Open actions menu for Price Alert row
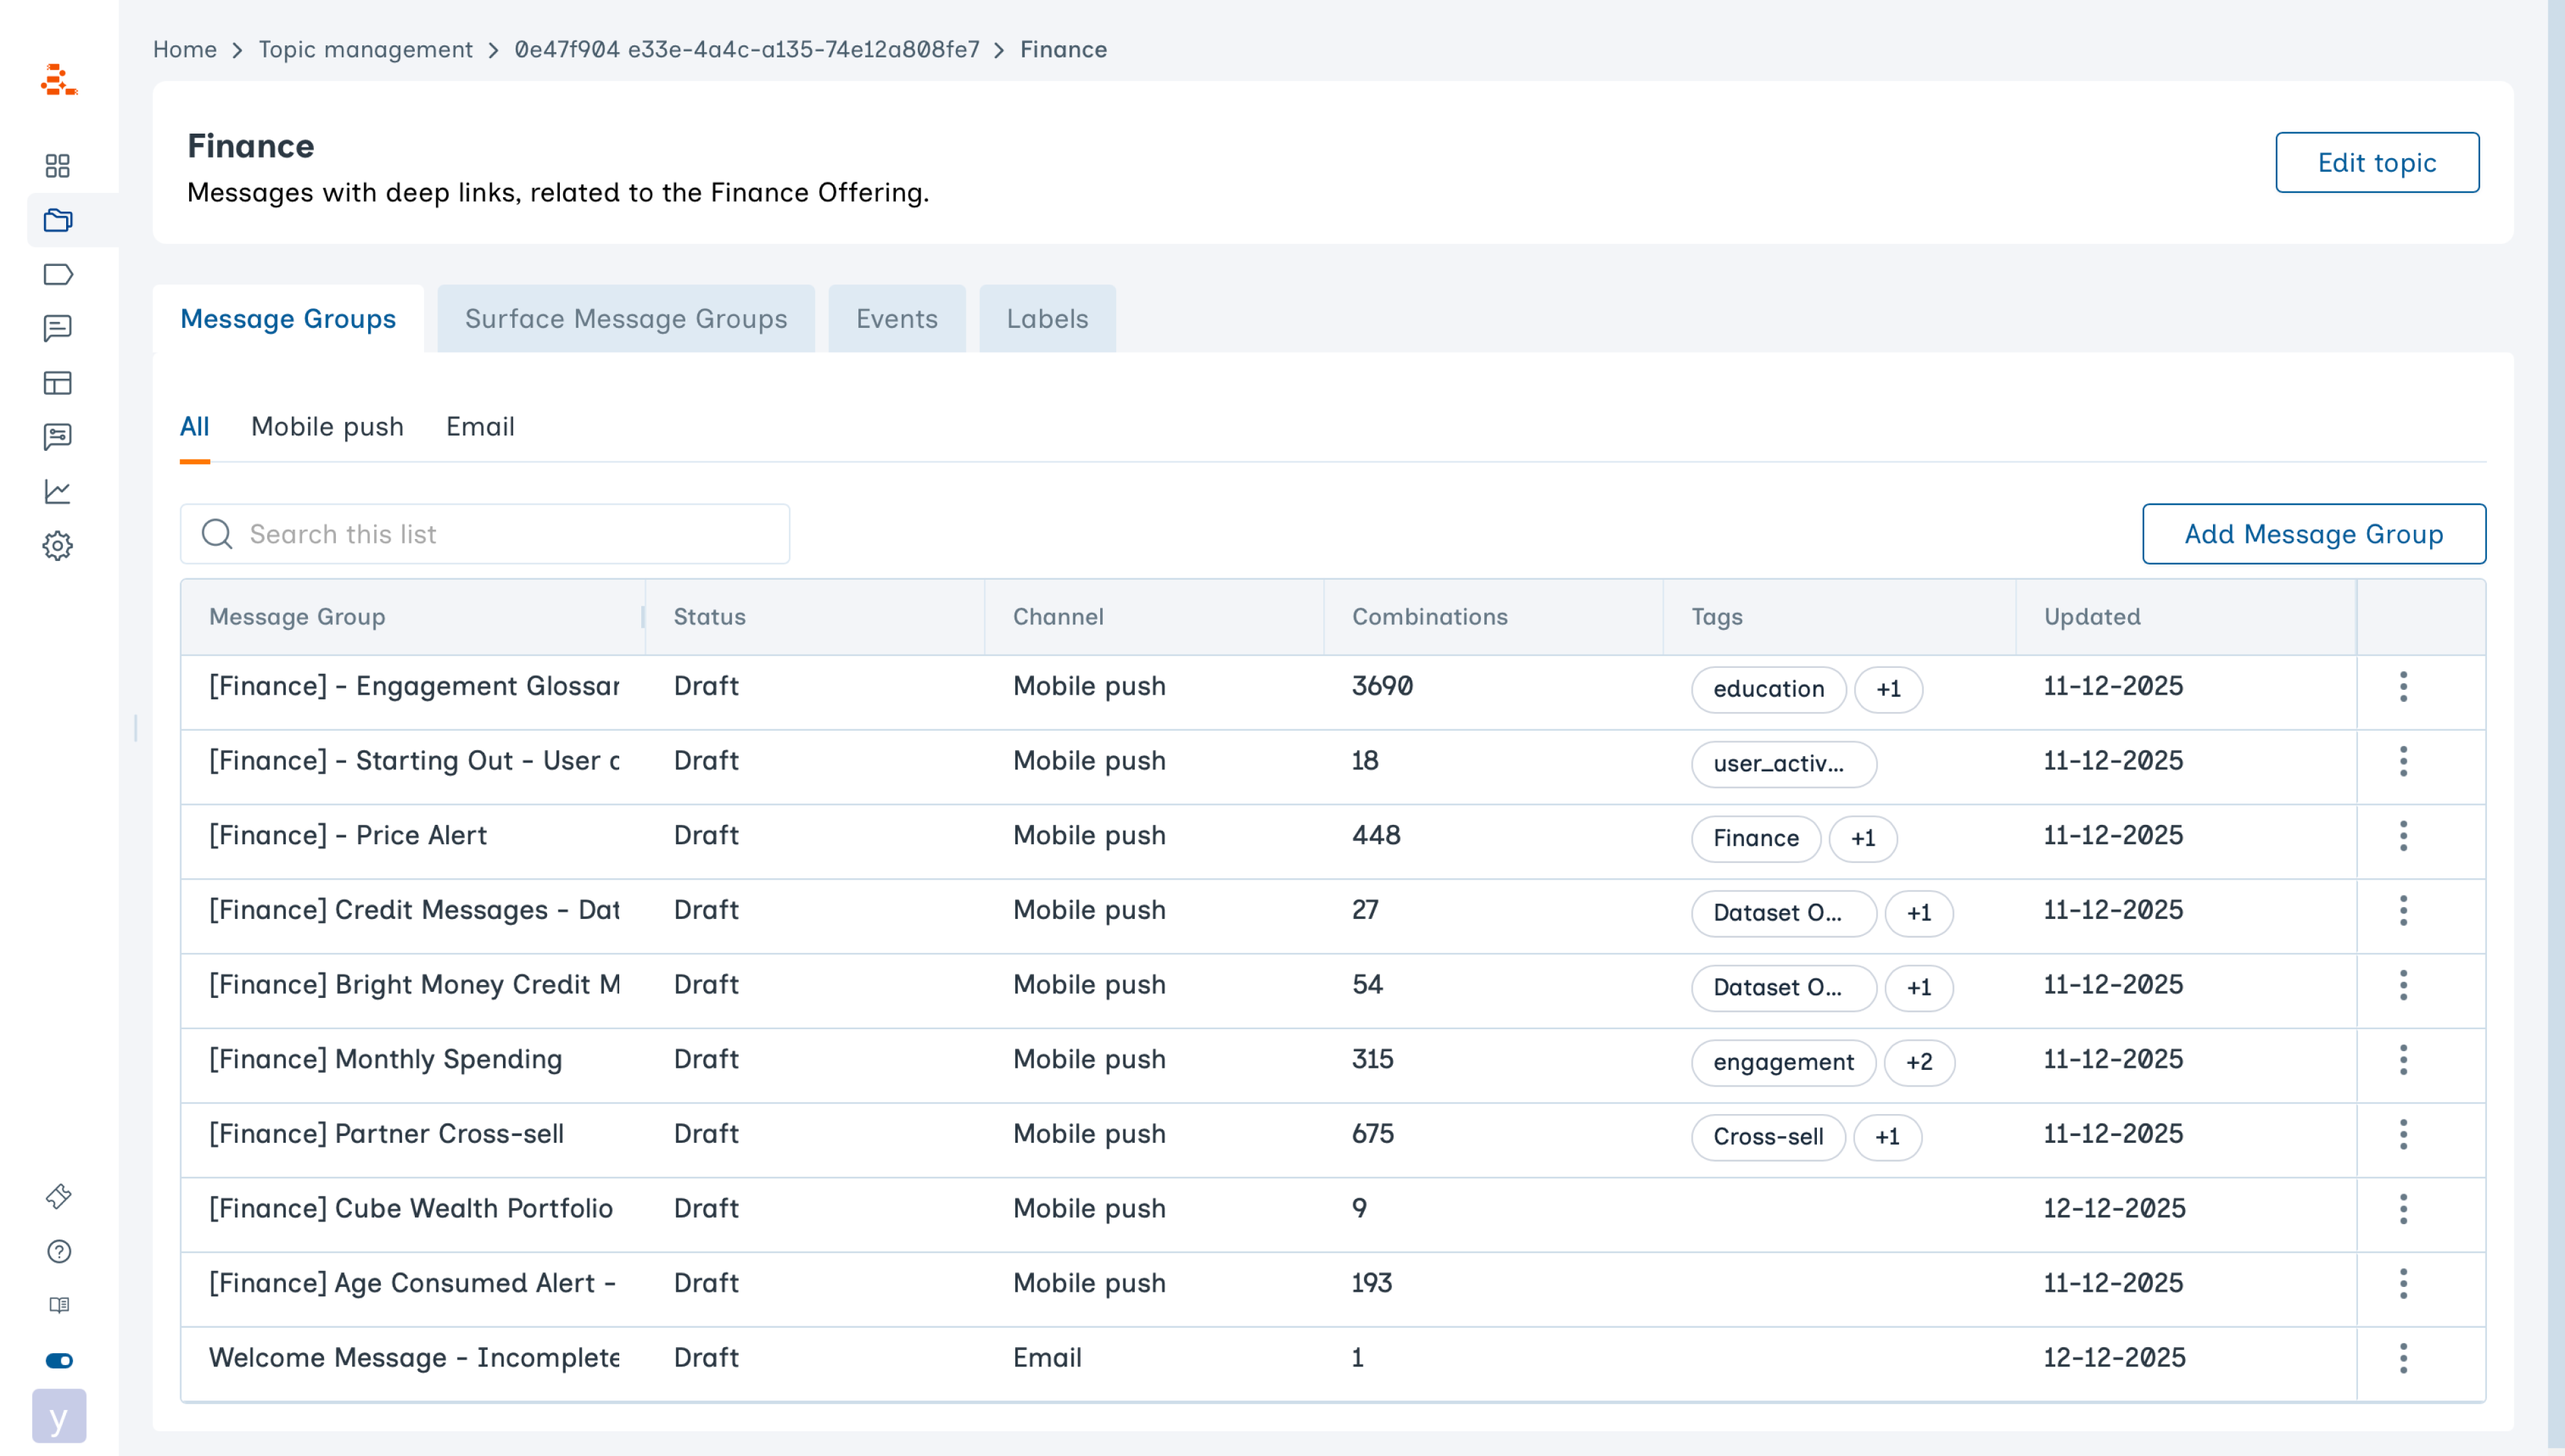The image size is (2565, 1456). point(2403,835)
